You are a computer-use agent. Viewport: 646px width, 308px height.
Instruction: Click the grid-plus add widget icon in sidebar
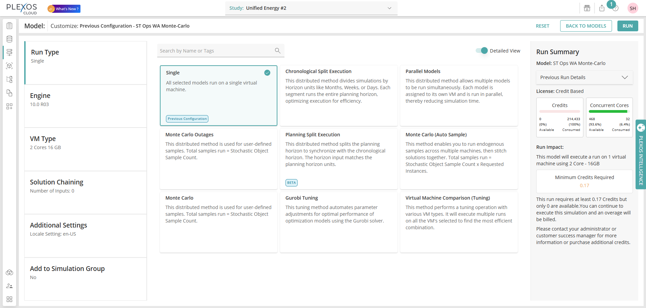[9, 106]
